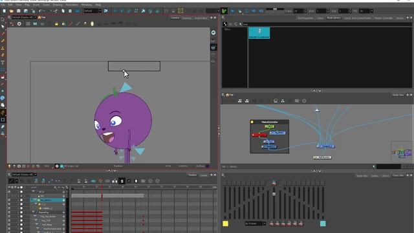The width and height of the screenshot is (414, 233).
Task: Click the red timeline playhead marker
Action: (102, 187)
